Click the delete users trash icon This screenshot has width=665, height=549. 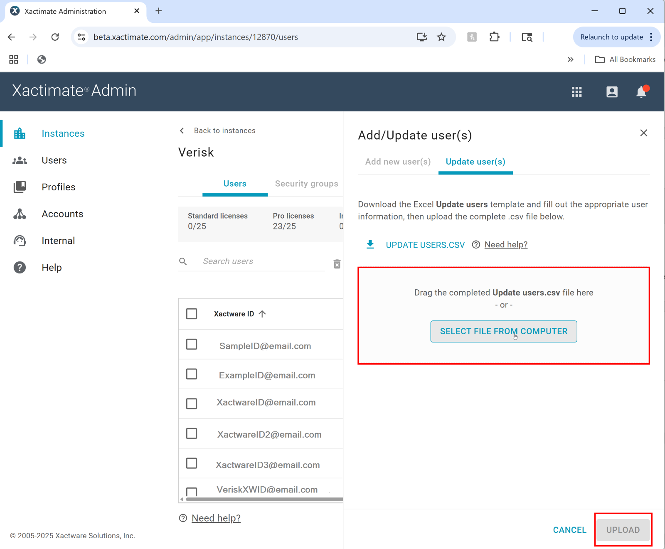337,264
